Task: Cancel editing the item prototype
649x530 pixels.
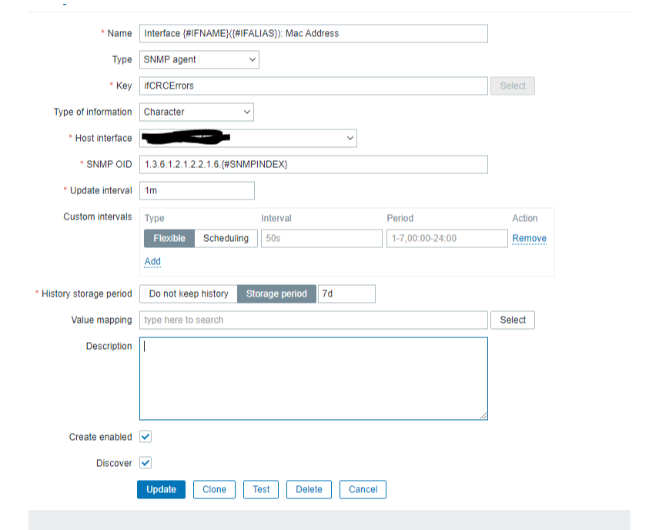Action: coord(363,489)
